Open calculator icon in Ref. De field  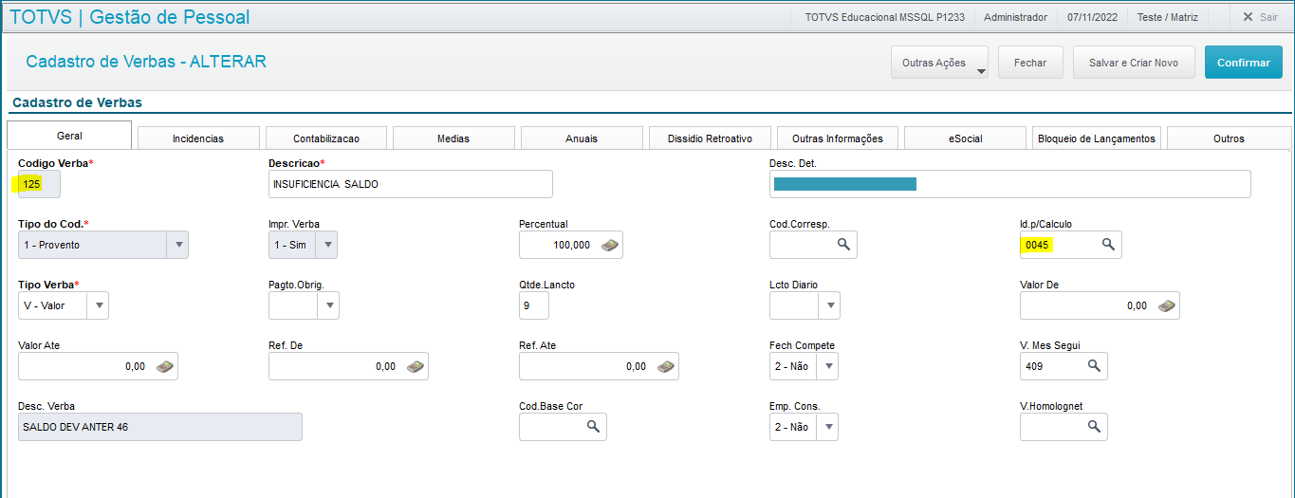click(x=416, y=366)
